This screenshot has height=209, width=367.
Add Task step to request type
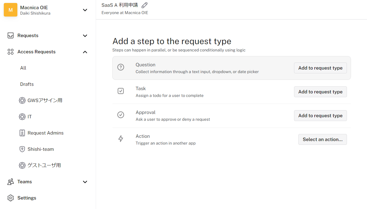point(320,92)
